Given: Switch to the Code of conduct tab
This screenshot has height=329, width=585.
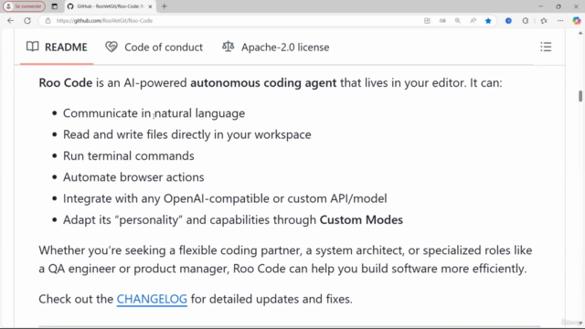Looking at the screenshot, I should coord(154,47).
